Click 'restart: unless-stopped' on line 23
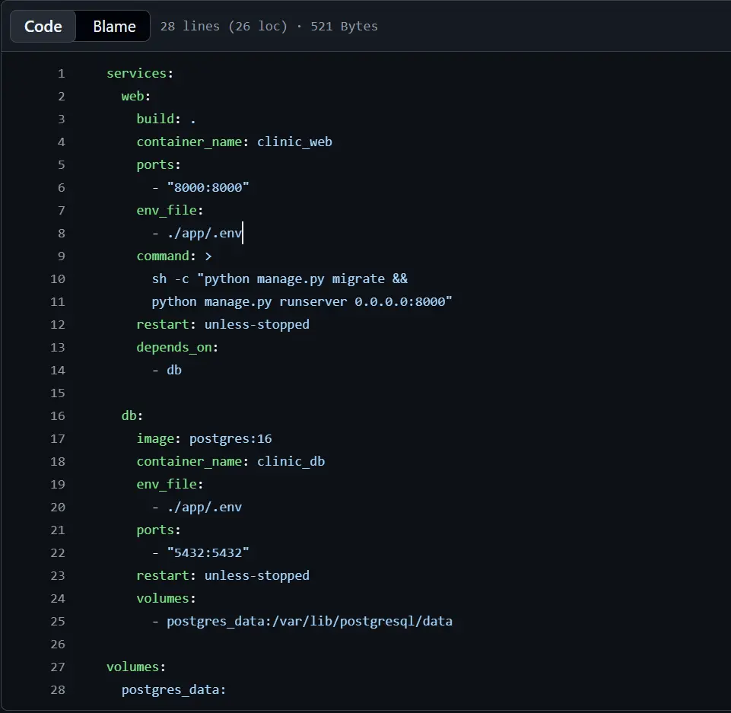Screen dimensions: 731x713 223,576
